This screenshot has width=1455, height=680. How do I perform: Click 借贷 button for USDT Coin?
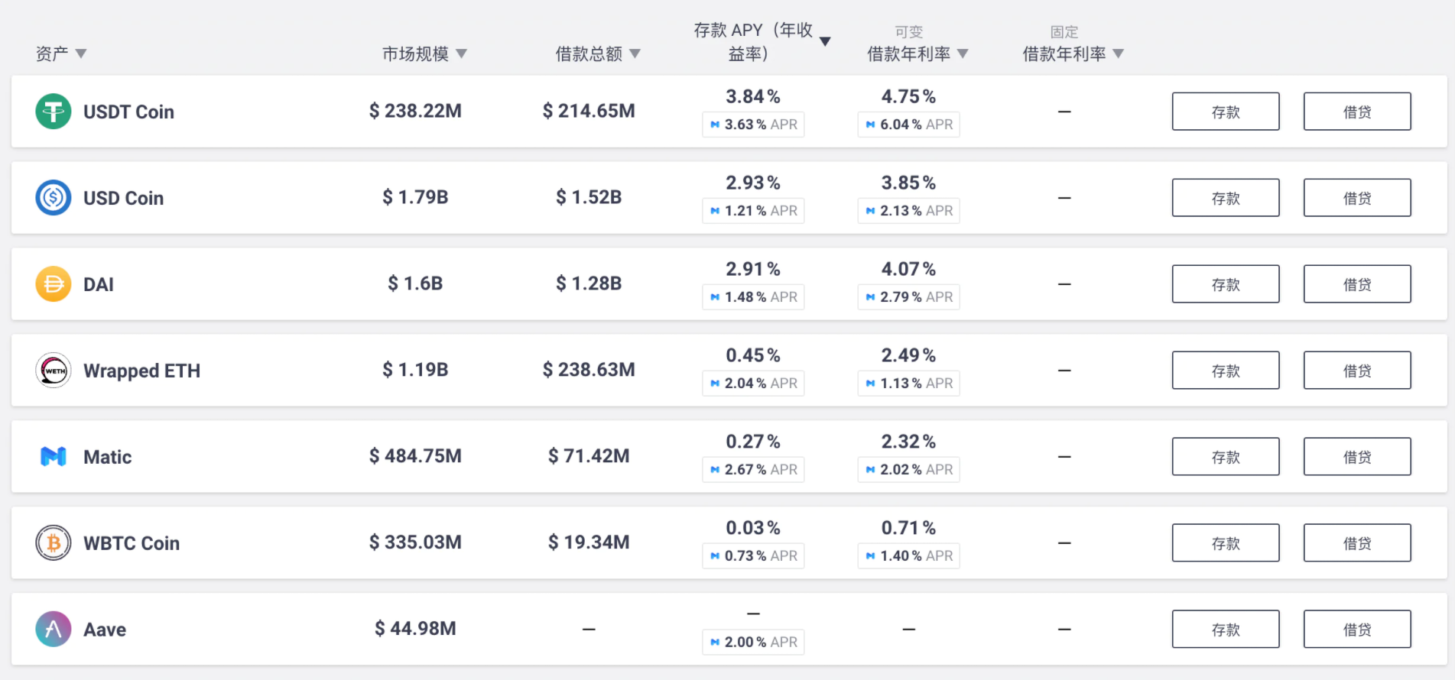click(1357, 112)
